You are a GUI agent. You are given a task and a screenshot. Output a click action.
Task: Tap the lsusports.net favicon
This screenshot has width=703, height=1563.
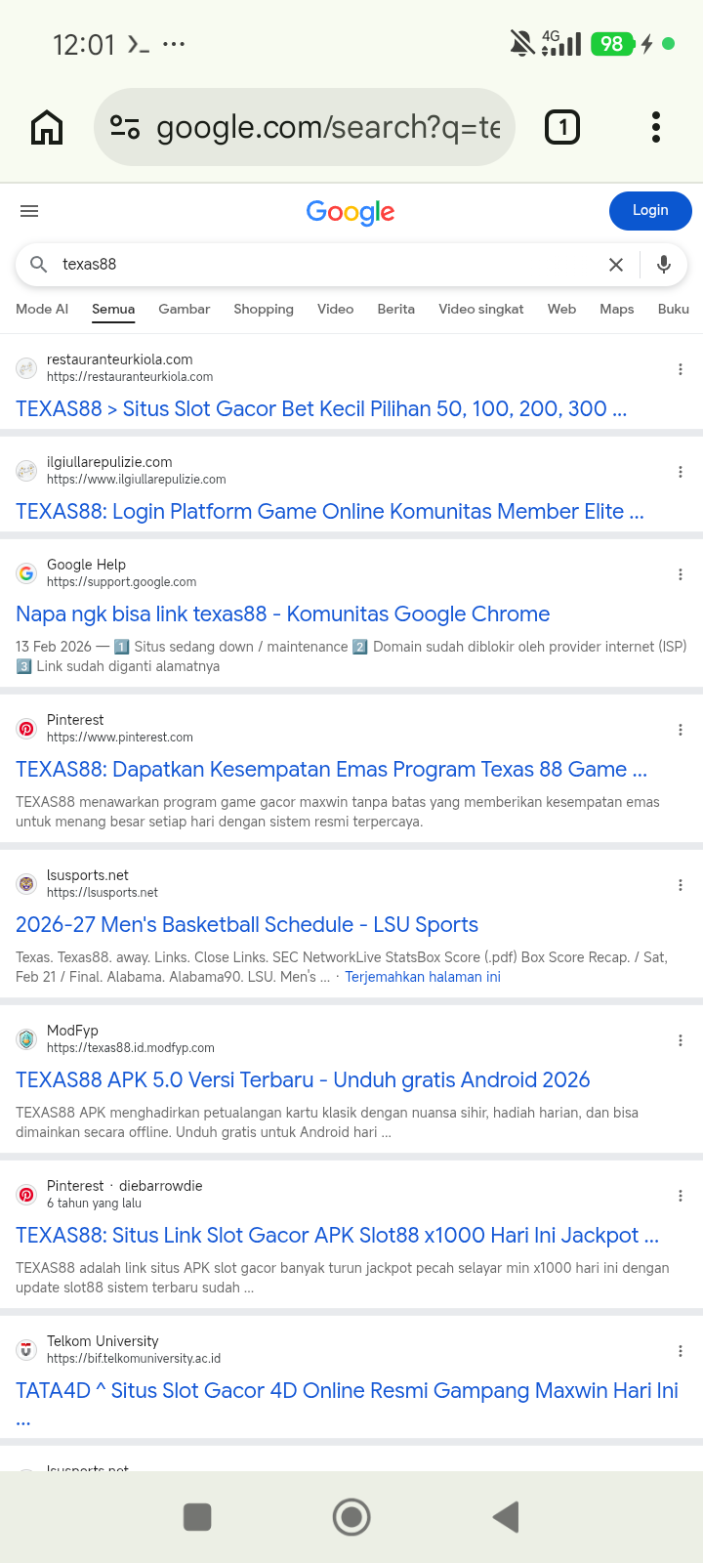pos(26,884)
